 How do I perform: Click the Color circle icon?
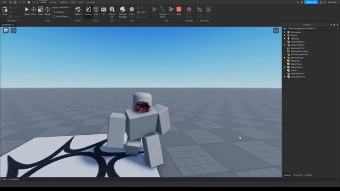(132, 10)
